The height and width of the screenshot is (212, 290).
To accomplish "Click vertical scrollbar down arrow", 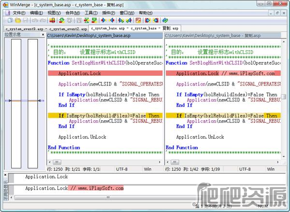I will (x=284, y=157).
